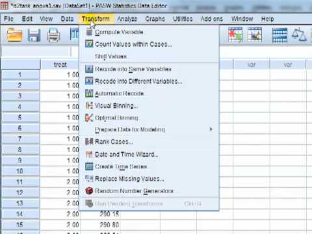
Task: Click the Random Number Generators dice icon
Action: (x=89, y=191)
